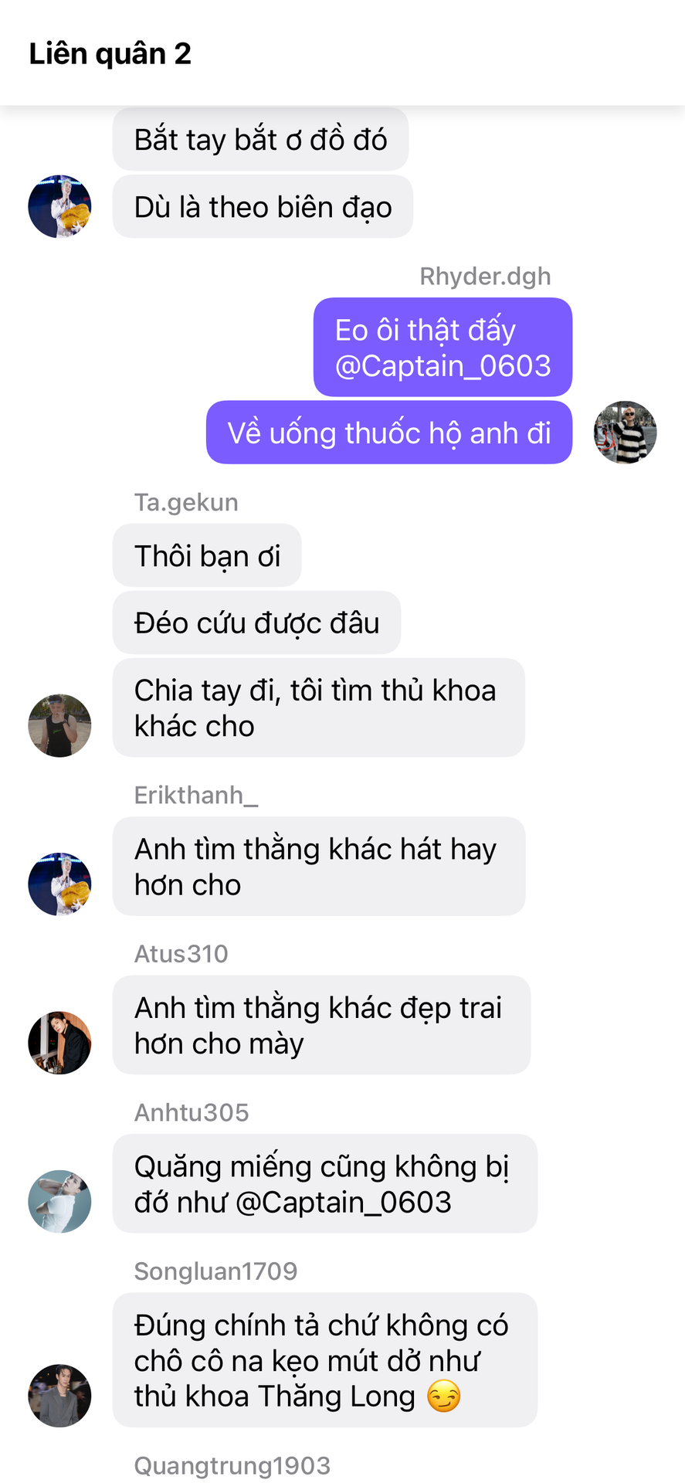Select "Anh tìm thằng khác đẹp trai" message

click(x=321, y=1025)
